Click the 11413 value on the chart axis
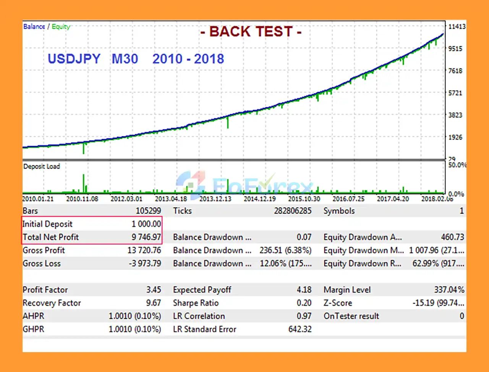Viewport: 489px width, 372px height. [x=457, y=27]
